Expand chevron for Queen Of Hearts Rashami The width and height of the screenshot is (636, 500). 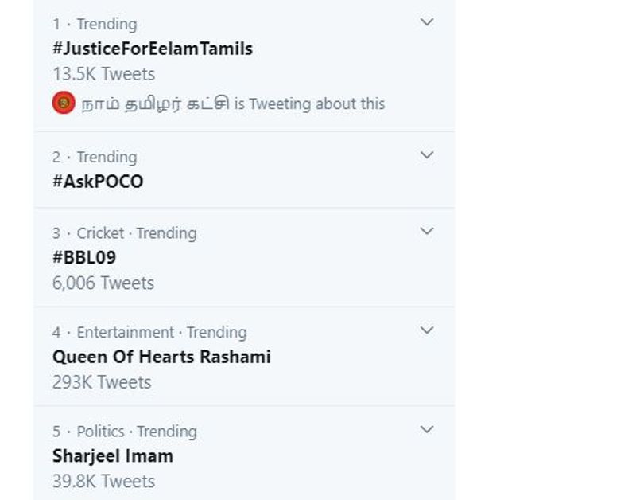click(x=427, y=330)
